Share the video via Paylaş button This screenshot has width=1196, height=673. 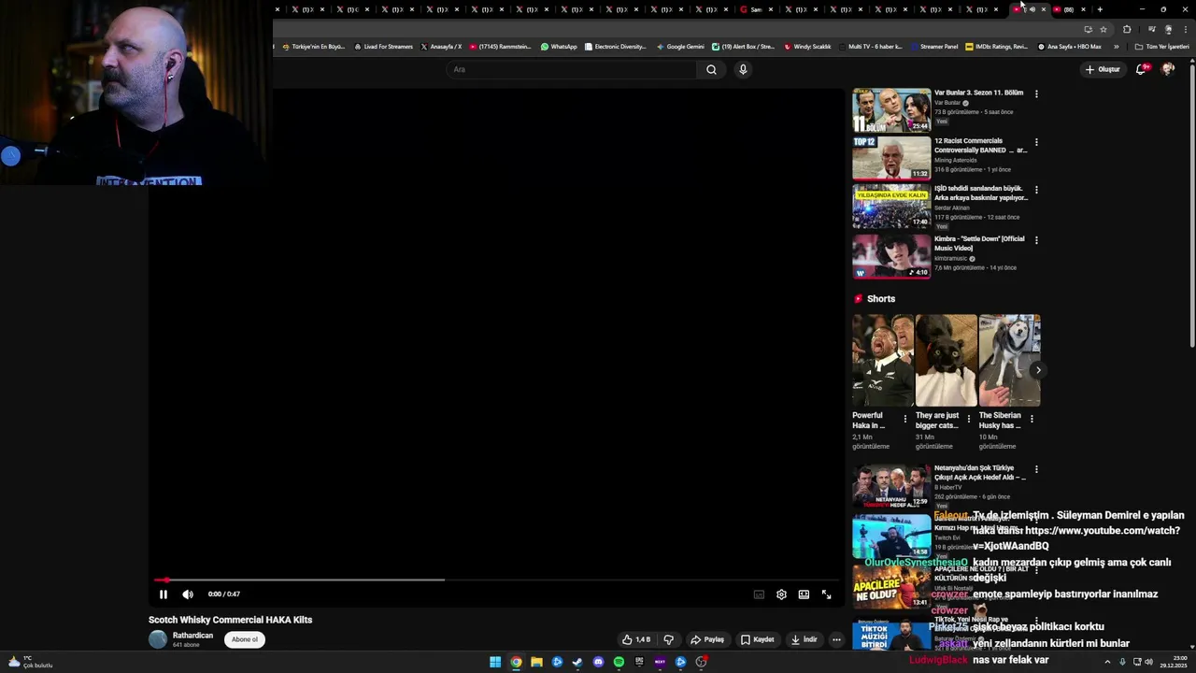pyautogui.click(x=707, y=639)
